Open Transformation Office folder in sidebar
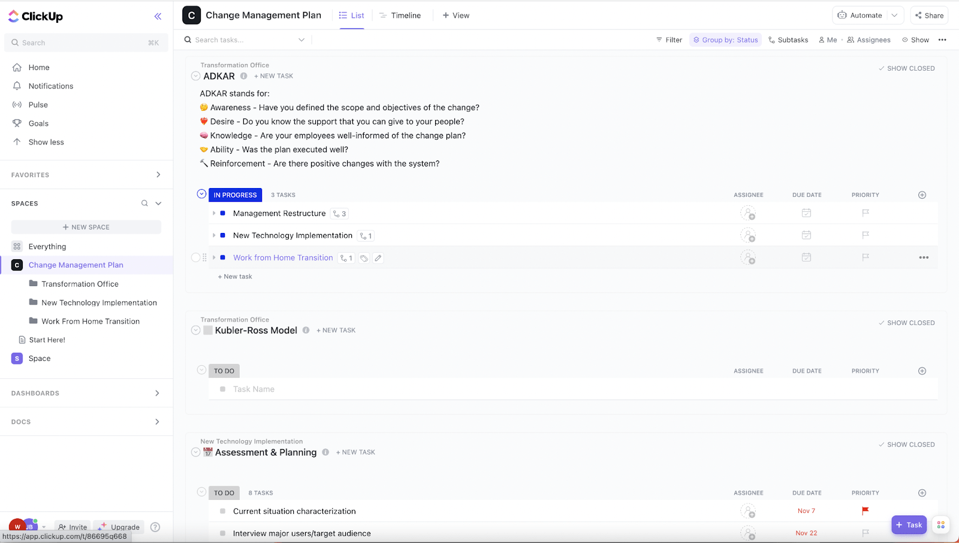 tap(80, 284)
